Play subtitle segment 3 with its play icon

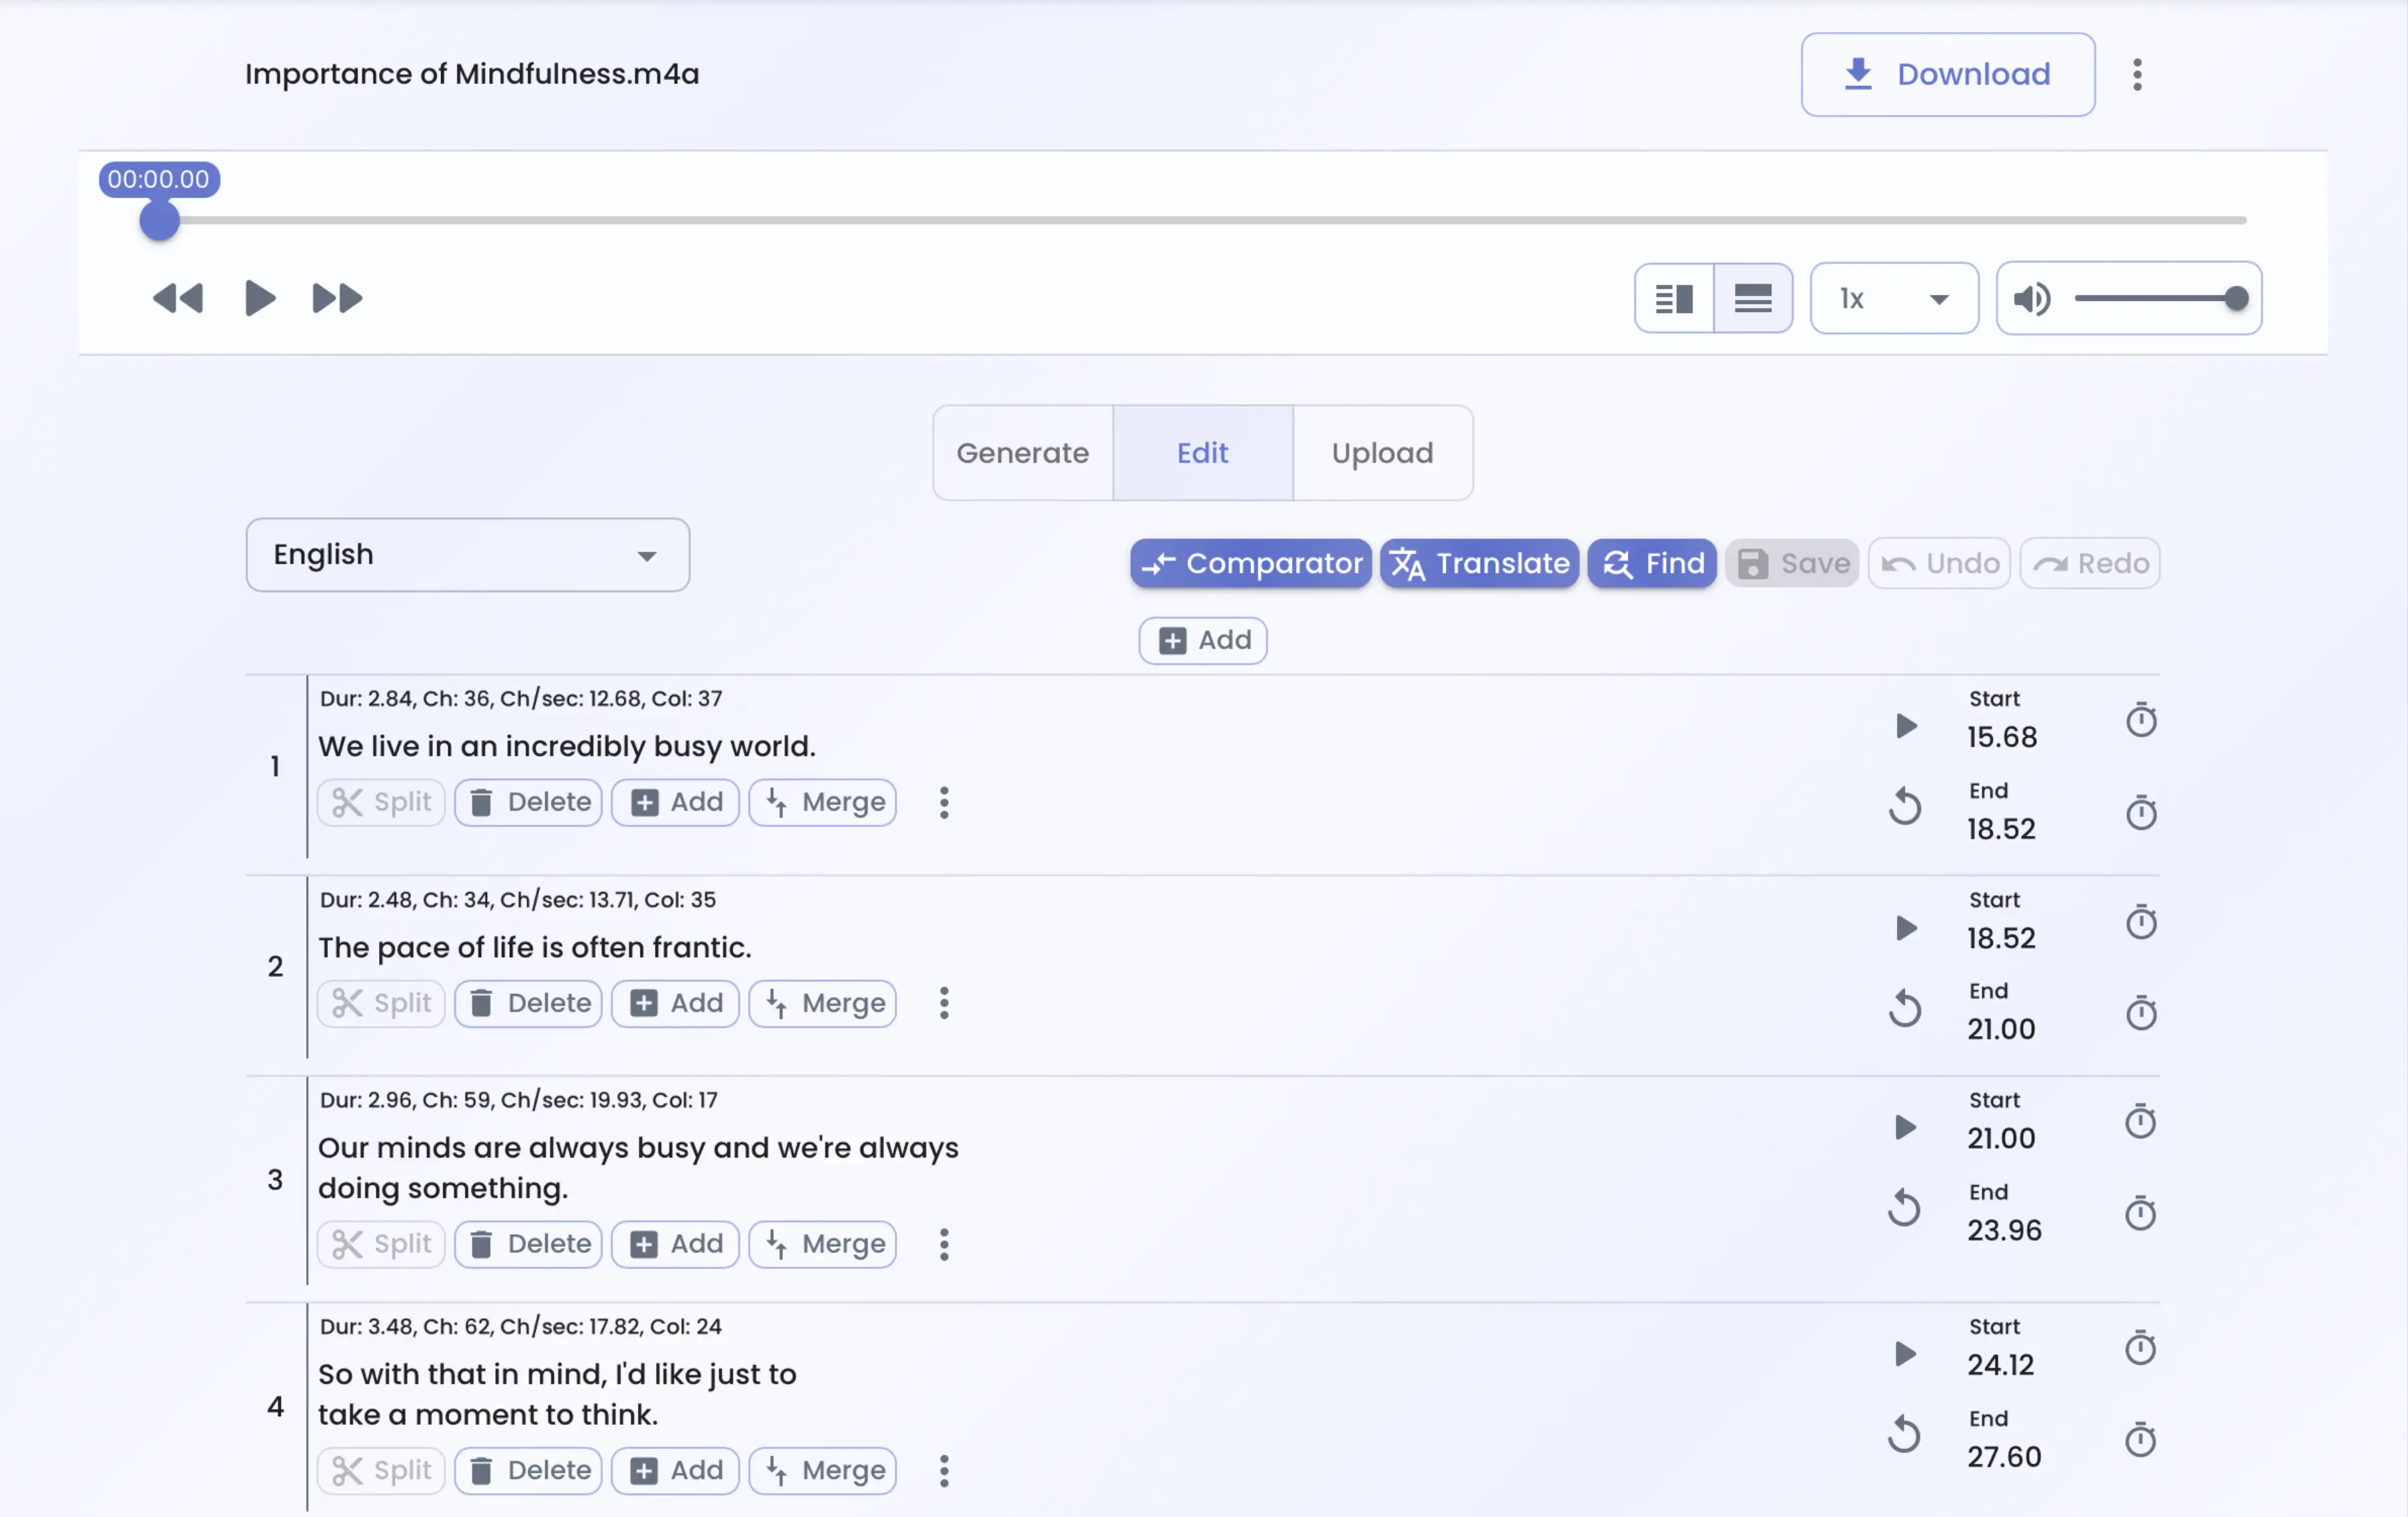tap(1905, 1127)
